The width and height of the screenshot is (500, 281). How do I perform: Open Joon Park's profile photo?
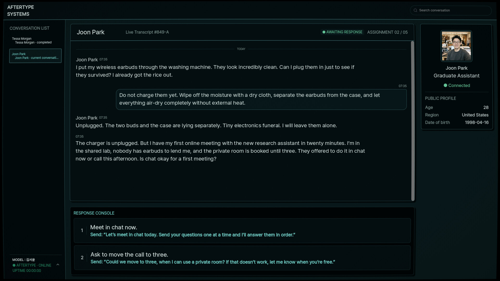pyautogui.click(x=456, y=46)
